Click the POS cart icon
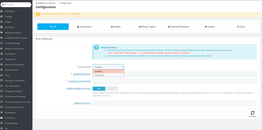Screen dimensions: 262x130 [2, 128]
